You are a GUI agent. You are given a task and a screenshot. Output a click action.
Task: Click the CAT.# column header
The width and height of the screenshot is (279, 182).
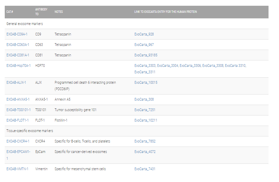pyautogui.click(x=10, y=12)
